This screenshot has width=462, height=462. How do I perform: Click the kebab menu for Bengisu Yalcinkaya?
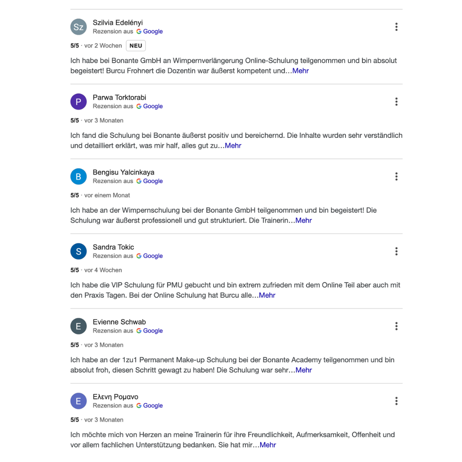[396, 177]
